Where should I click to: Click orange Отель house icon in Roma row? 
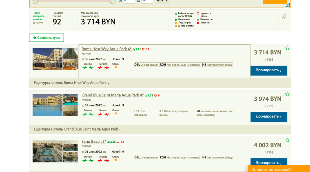pos(116,67)
